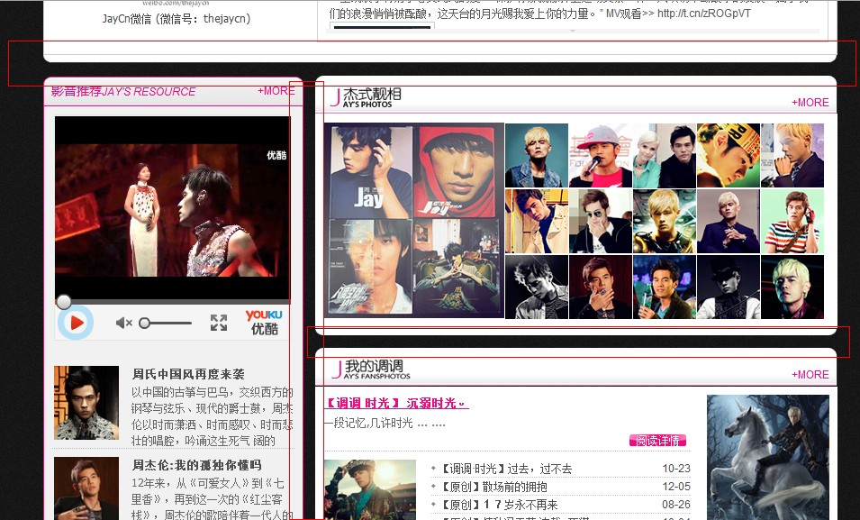Click thumbnail beside 周氏中国风再度来袭 article
Screen dimensions: 860x520
click(86, 403)
